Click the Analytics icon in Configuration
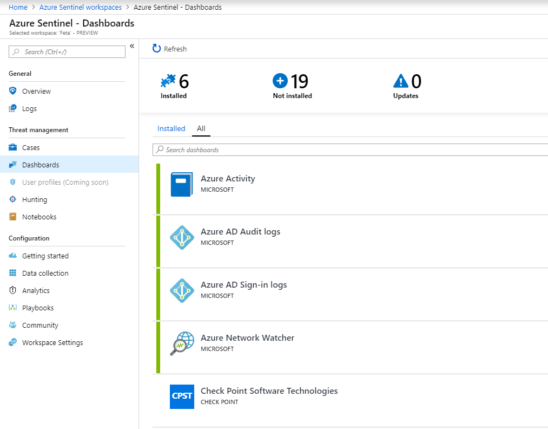The height and width of the screenshot is (429, 548). tap(13, 290)
